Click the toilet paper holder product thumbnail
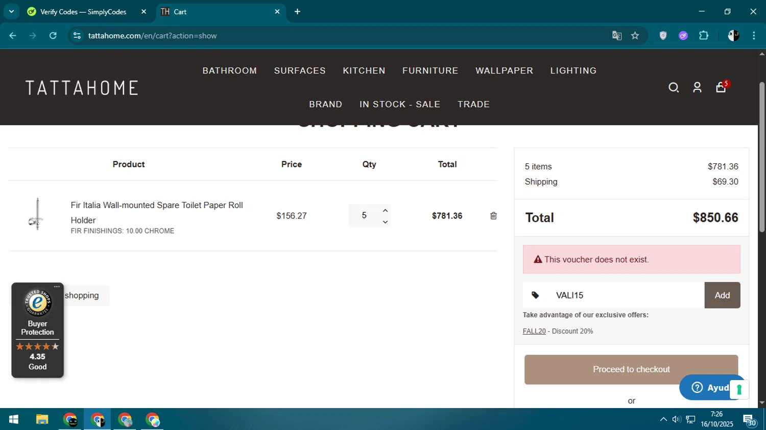 click(x=36, y=214)
